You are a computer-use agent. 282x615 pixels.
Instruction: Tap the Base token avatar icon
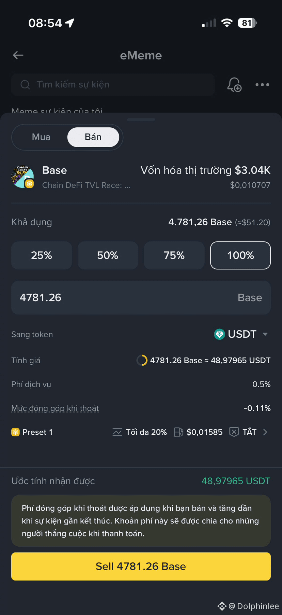22,177
